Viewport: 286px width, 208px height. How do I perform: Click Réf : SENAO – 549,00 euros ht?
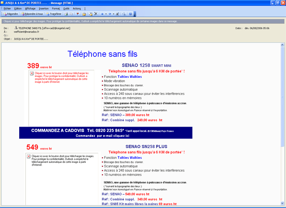coord(126,194)
